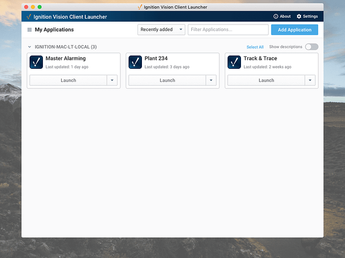Image resolution: width=345 pixels, height=258 pixels.
Task: Open Master Alarming launch options arrow
Action: point(112,80)
